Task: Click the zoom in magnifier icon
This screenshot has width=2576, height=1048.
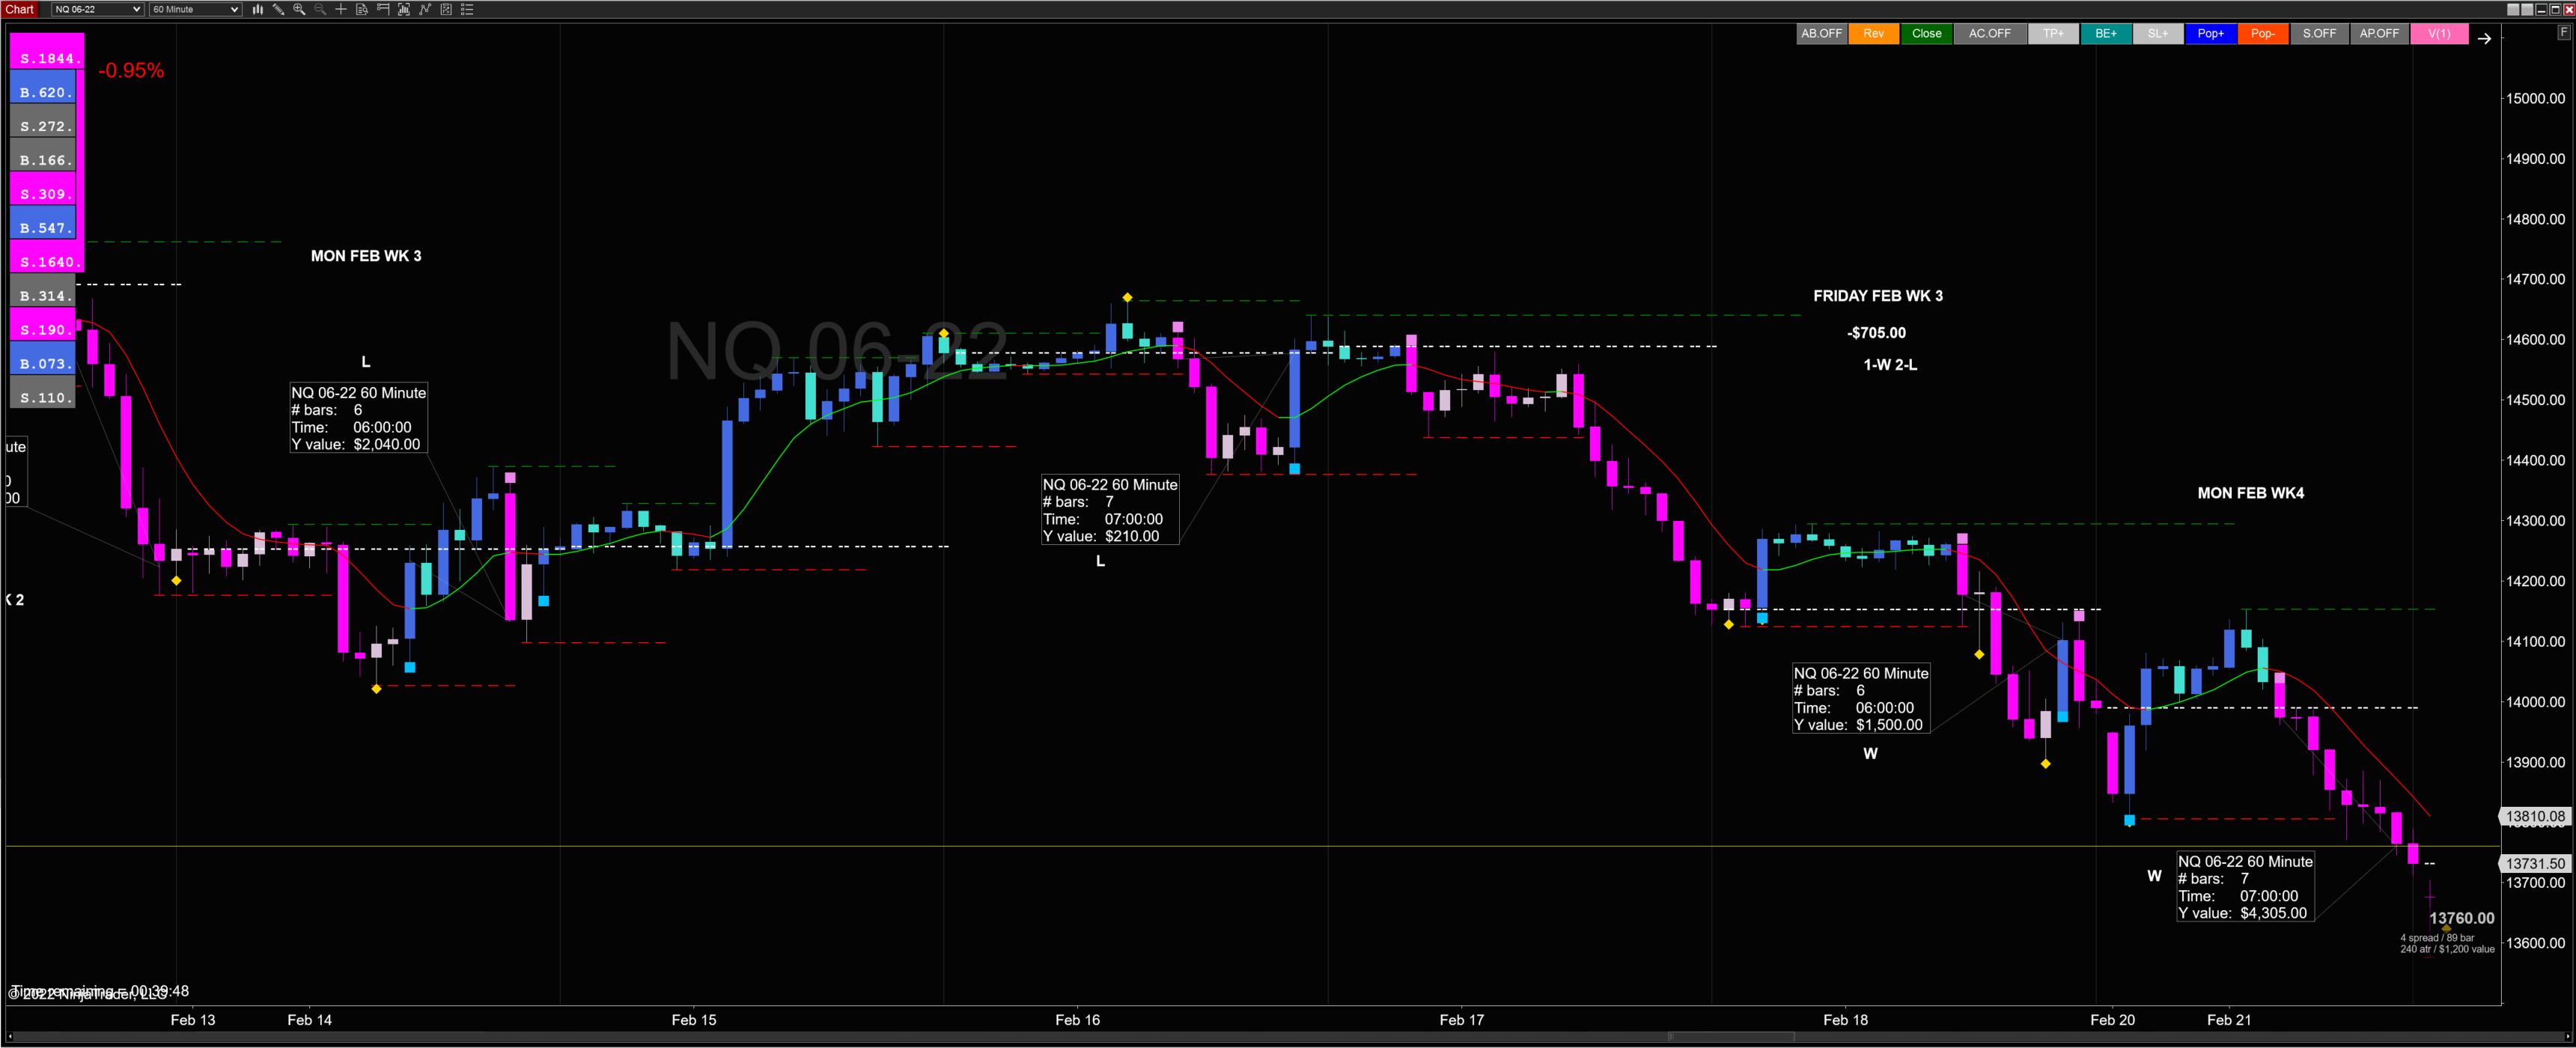Action: pos(299,9)
